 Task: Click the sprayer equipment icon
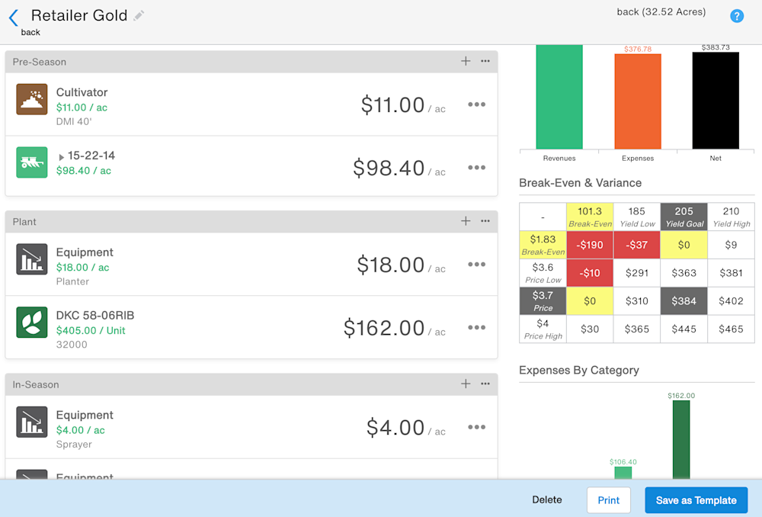[x=31, y=422]
